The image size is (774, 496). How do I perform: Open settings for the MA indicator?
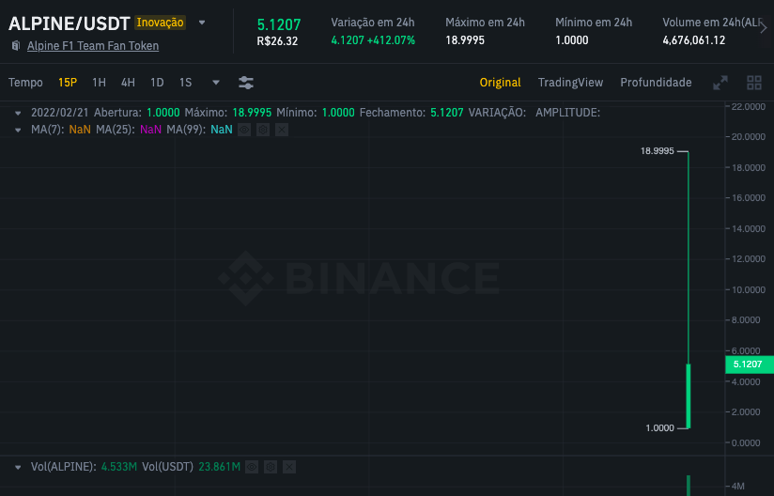[x=263, y=130]
